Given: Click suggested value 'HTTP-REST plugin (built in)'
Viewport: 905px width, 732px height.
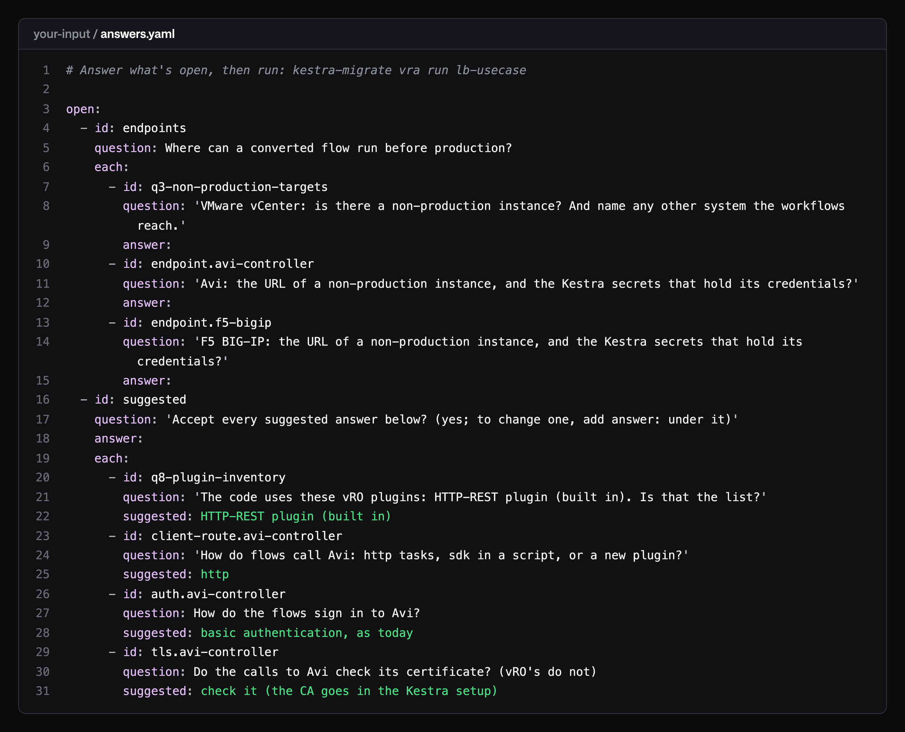Looking at the screenshot, I should pos(296,517).
